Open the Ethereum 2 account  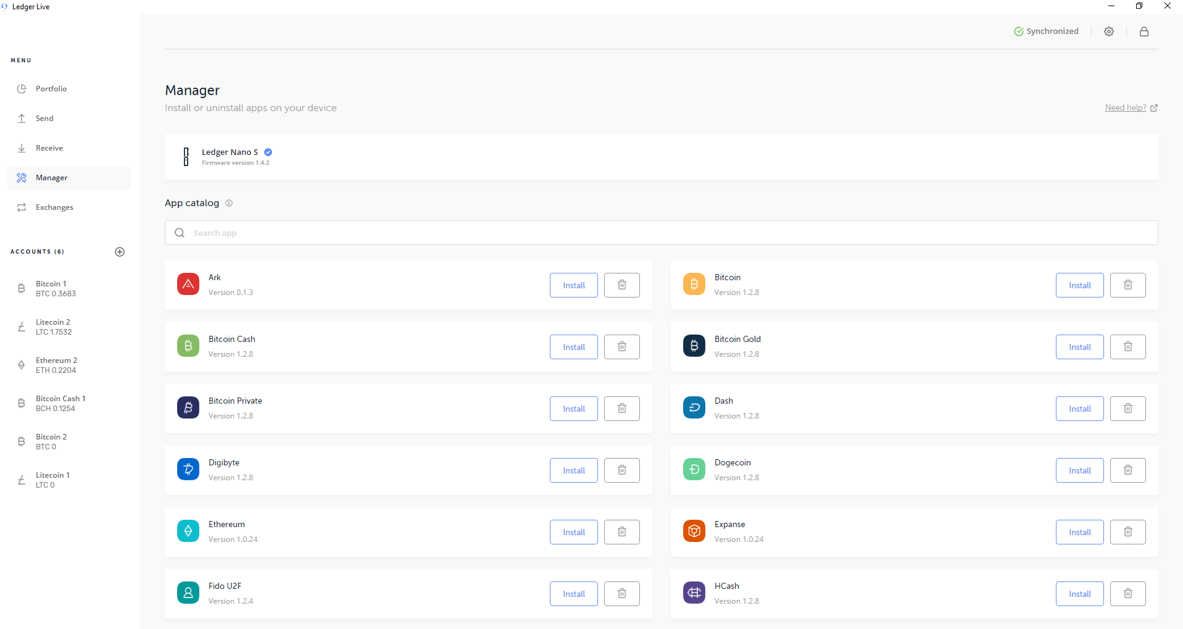[x=69, y=365]
